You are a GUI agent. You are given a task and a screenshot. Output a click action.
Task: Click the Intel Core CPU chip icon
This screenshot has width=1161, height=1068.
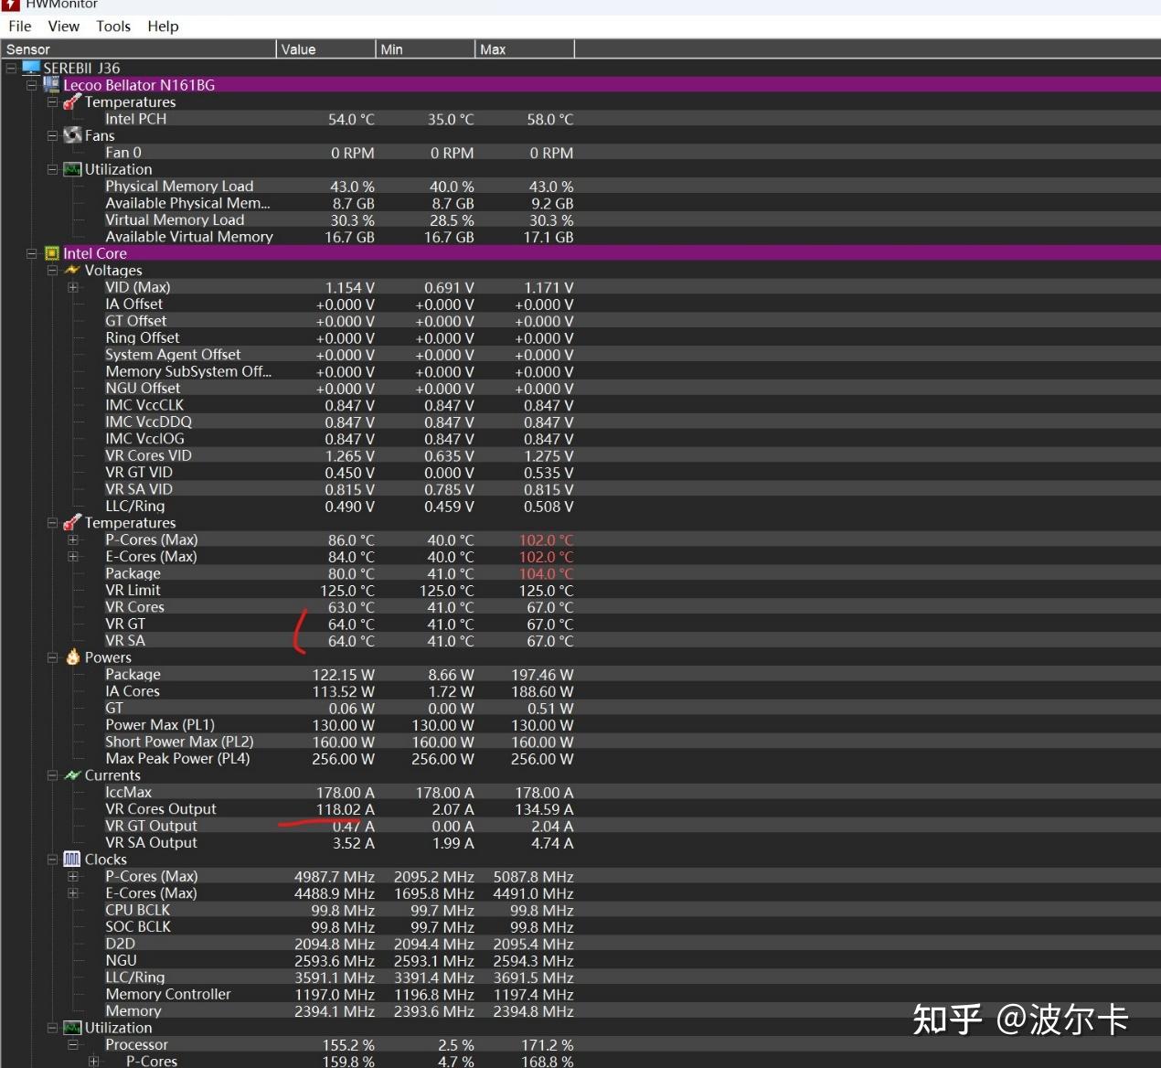52,253
